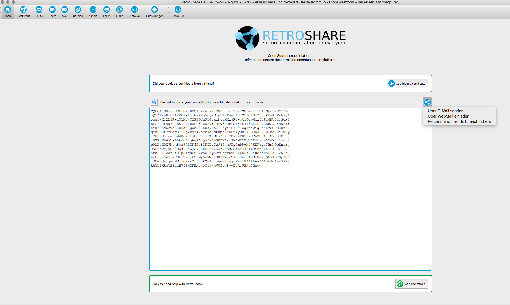Open the Links section

click(x=119, y=10)
